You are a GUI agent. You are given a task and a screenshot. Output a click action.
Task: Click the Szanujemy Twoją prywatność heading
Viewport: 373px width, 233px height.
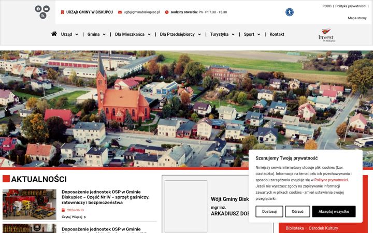pos(286,158)
